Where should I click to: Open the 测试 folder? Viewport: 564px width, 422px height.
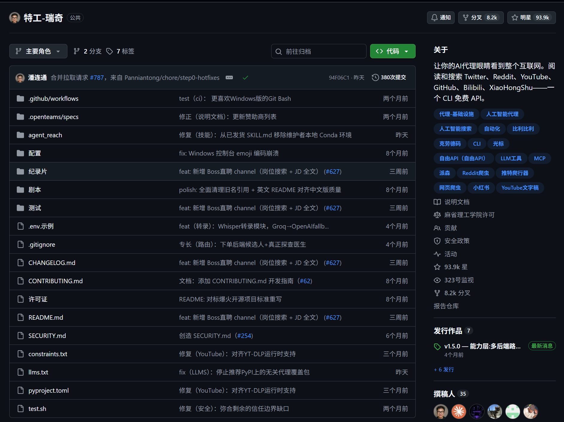[x=35, y=208]
